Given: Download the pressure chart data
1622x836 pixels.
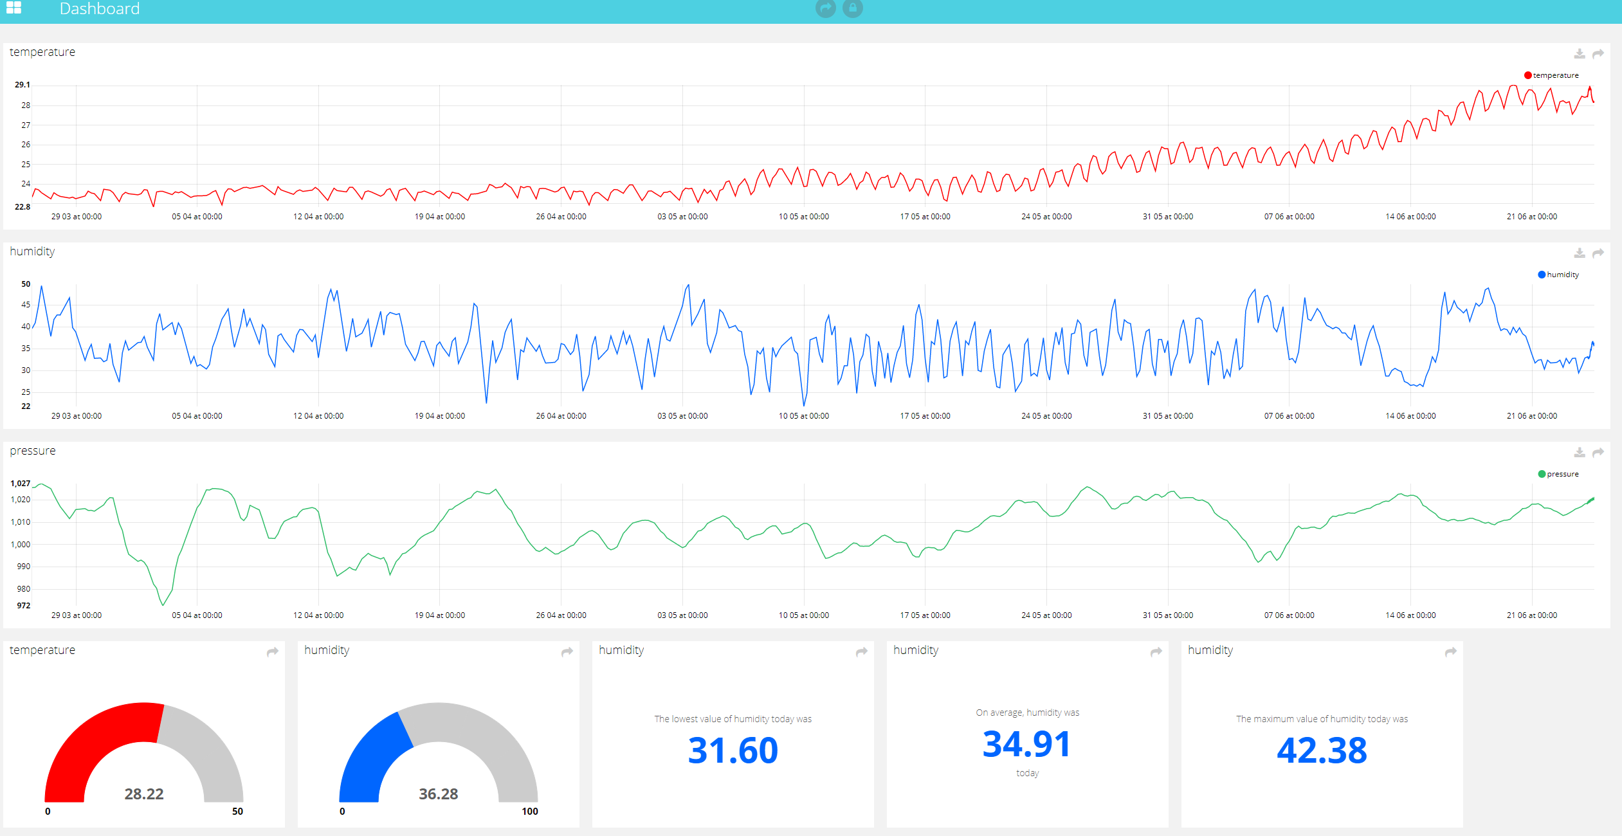Looking at the screenshot, I should click(x=1579, y=452).
